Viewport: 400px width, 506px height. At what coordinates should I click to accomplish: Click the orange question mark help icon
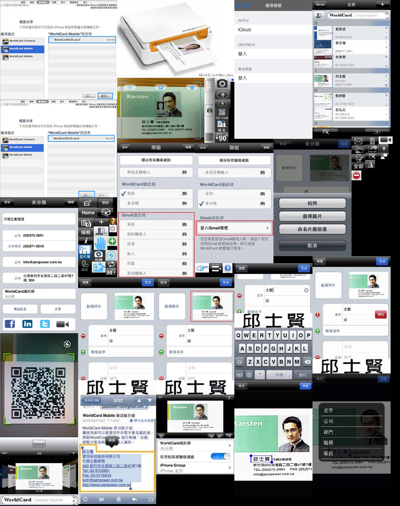coord(112,222)
